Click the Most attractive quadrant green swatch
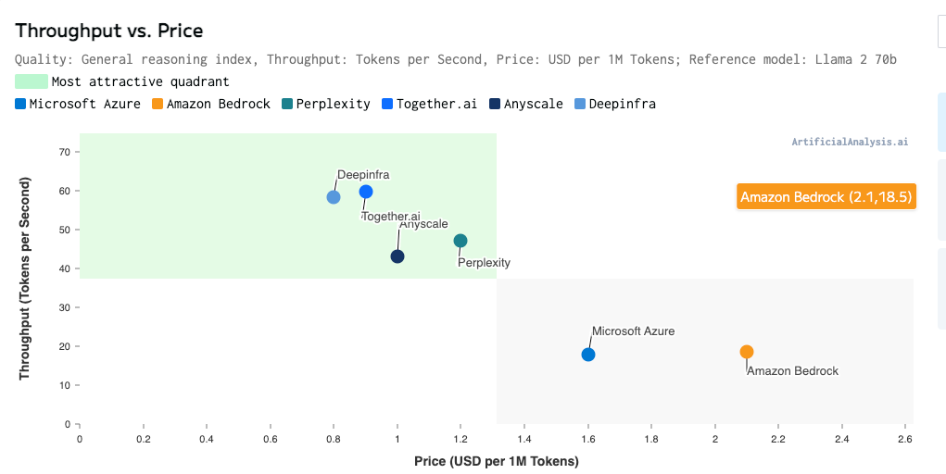 32,81
